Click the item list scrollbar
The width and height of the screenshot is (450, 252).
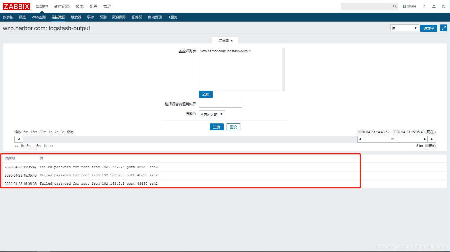(x=284, y=69)
